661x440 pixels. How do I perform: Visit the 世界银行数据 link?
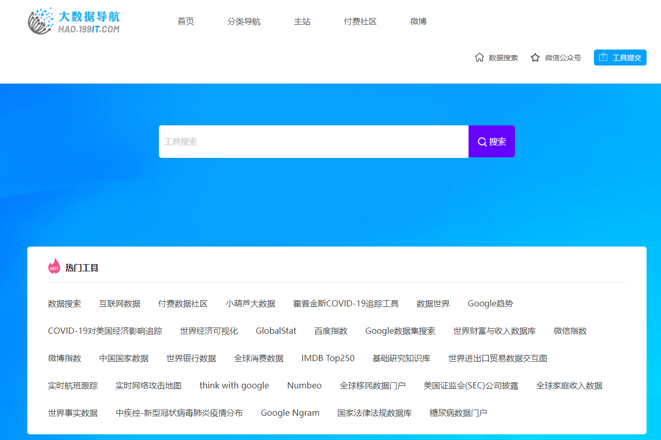pos(190,358)
